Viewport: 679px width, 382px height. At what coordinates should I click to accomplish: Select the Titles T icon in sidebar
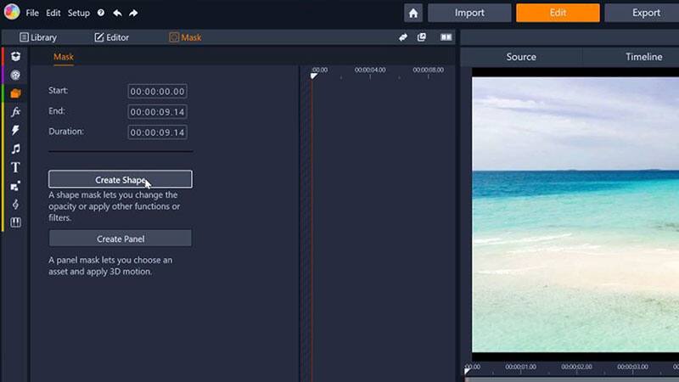(15, 167)
